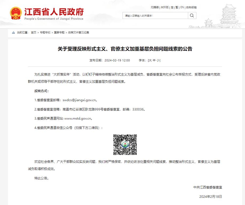Image resolution: width=245 pixels, height=205 pixels.
Task: Switch to 关怀版 care version
Action: click(x=164, y=7)
